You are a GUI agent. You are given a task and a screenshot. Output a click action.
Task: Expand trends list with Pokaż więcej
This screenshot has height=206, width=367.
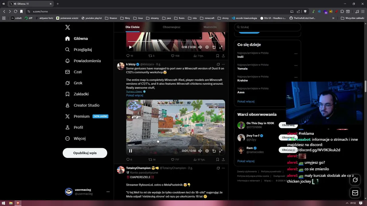tap(246, 101)
